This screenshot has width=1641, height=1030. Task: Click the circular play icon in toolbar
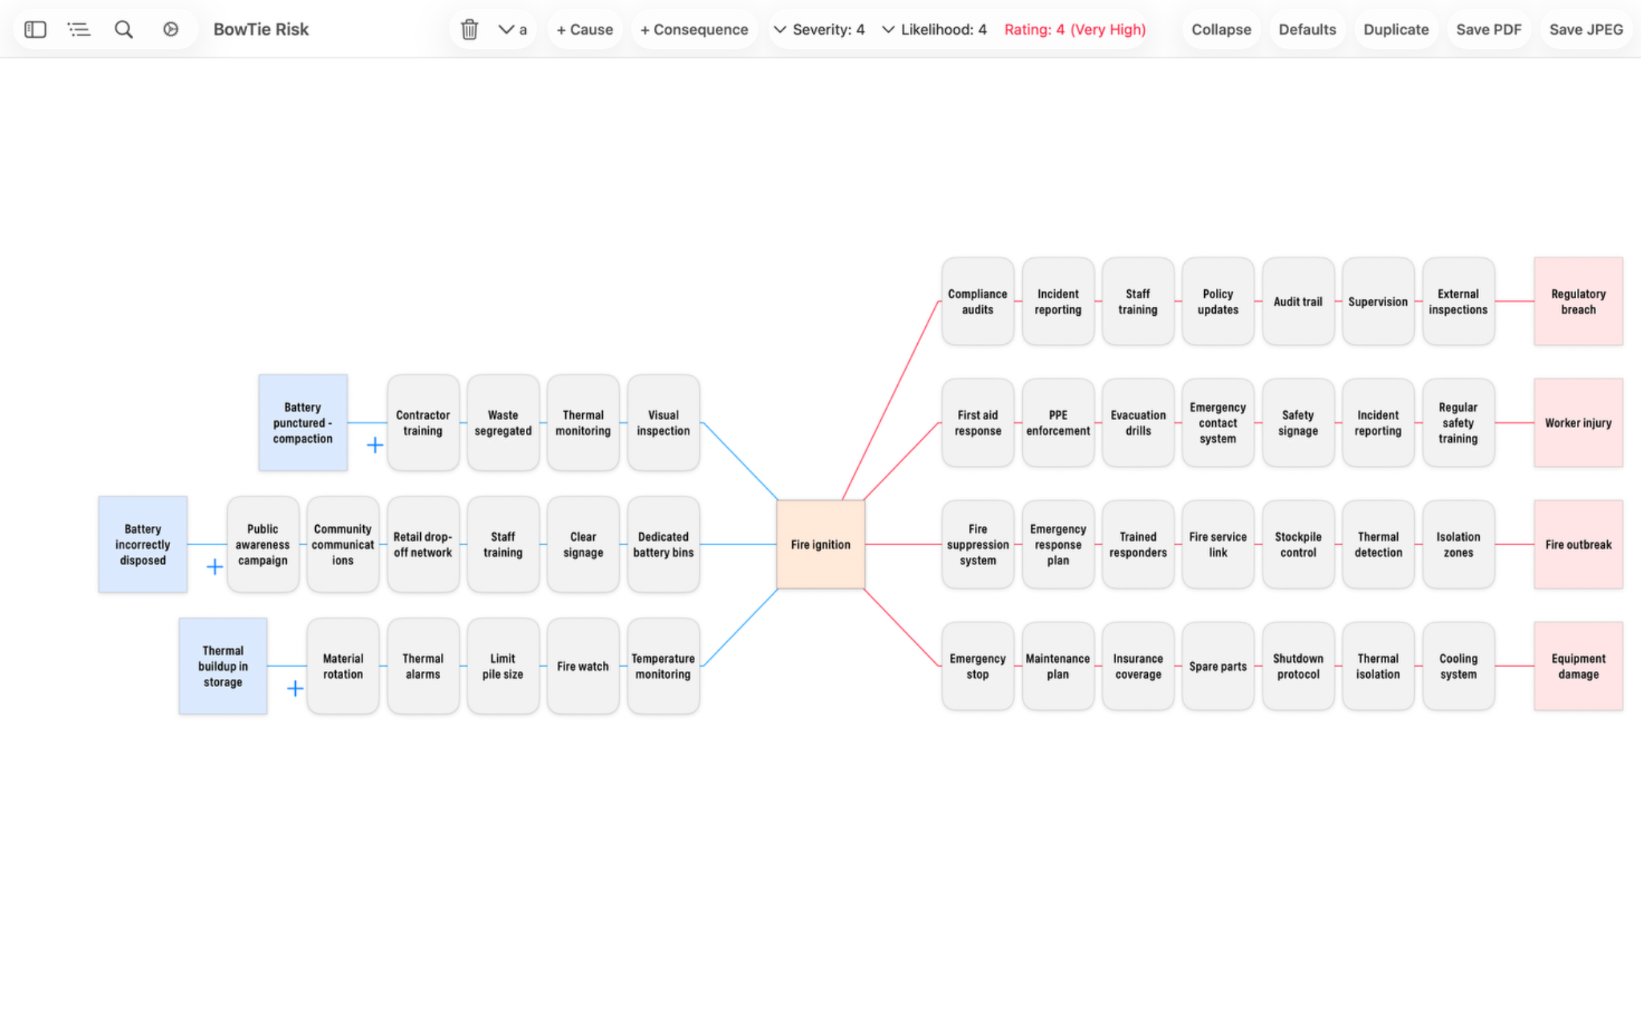click(x=171, y=30)
